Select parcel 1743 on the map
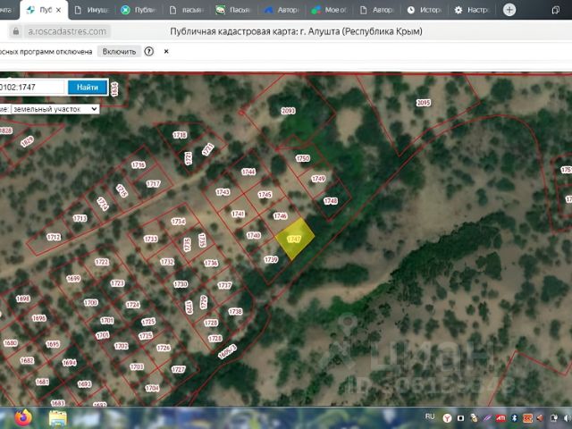 click(x=223, y=192)
